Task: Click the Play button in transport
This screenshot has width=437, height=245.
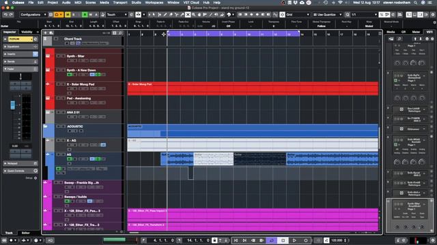Action: 294,240
